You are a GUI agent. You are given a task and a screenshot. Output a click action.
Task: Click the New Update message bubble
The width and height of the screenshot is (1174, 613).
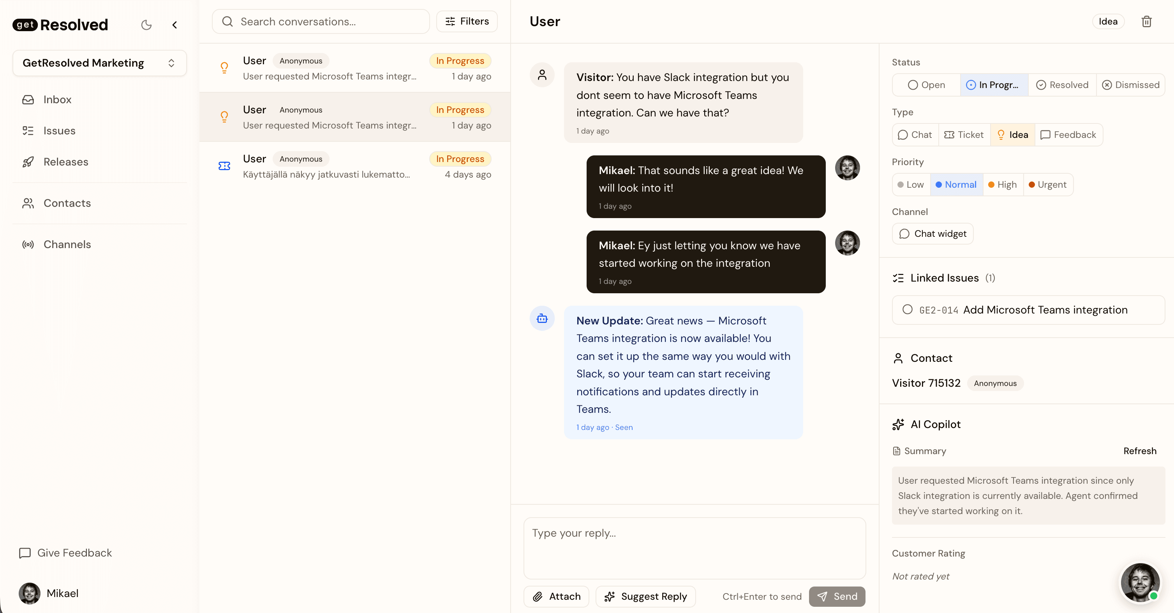[683, 372]
